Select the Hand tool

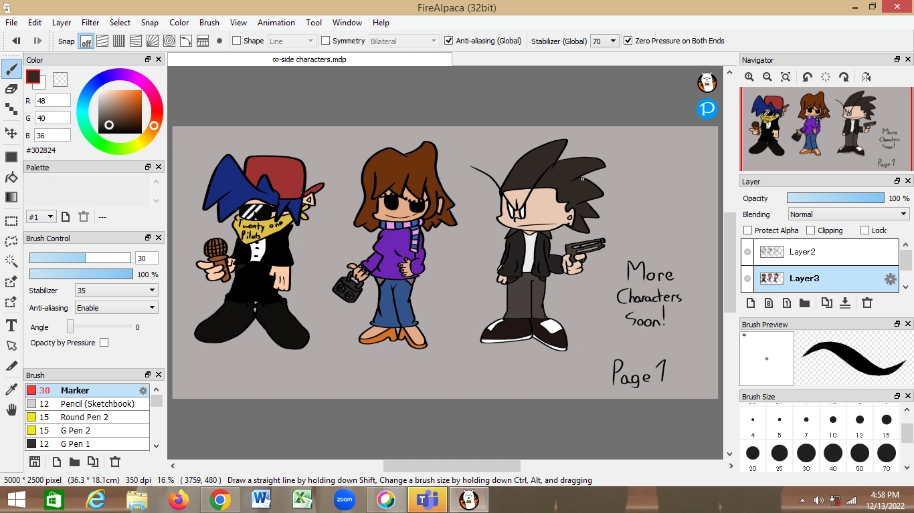(x=11, y=408)
